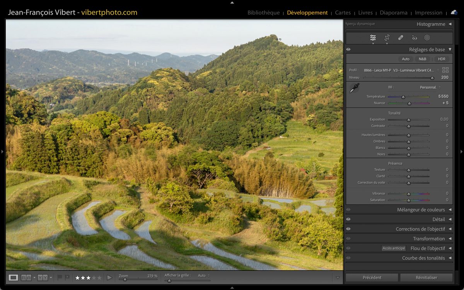Screen dimensions: 464x290
Task: Disable Corrections de l'objectif eye toggle
Action: [348, 229]
